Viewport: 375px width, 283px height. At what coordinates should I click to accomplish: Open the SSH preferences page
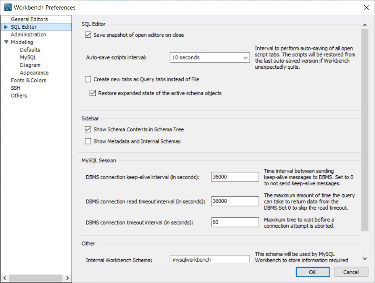pos(16,88)
